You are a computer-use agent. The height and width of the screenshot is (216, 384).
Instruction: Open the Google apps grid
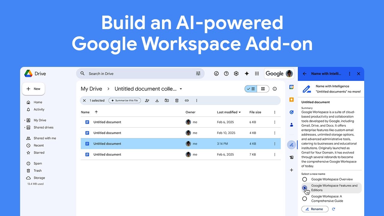pos(257,73)
